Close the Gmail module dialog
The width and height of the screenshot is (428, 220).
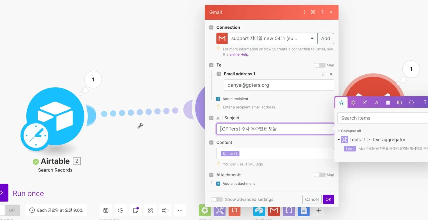[331, 12]
